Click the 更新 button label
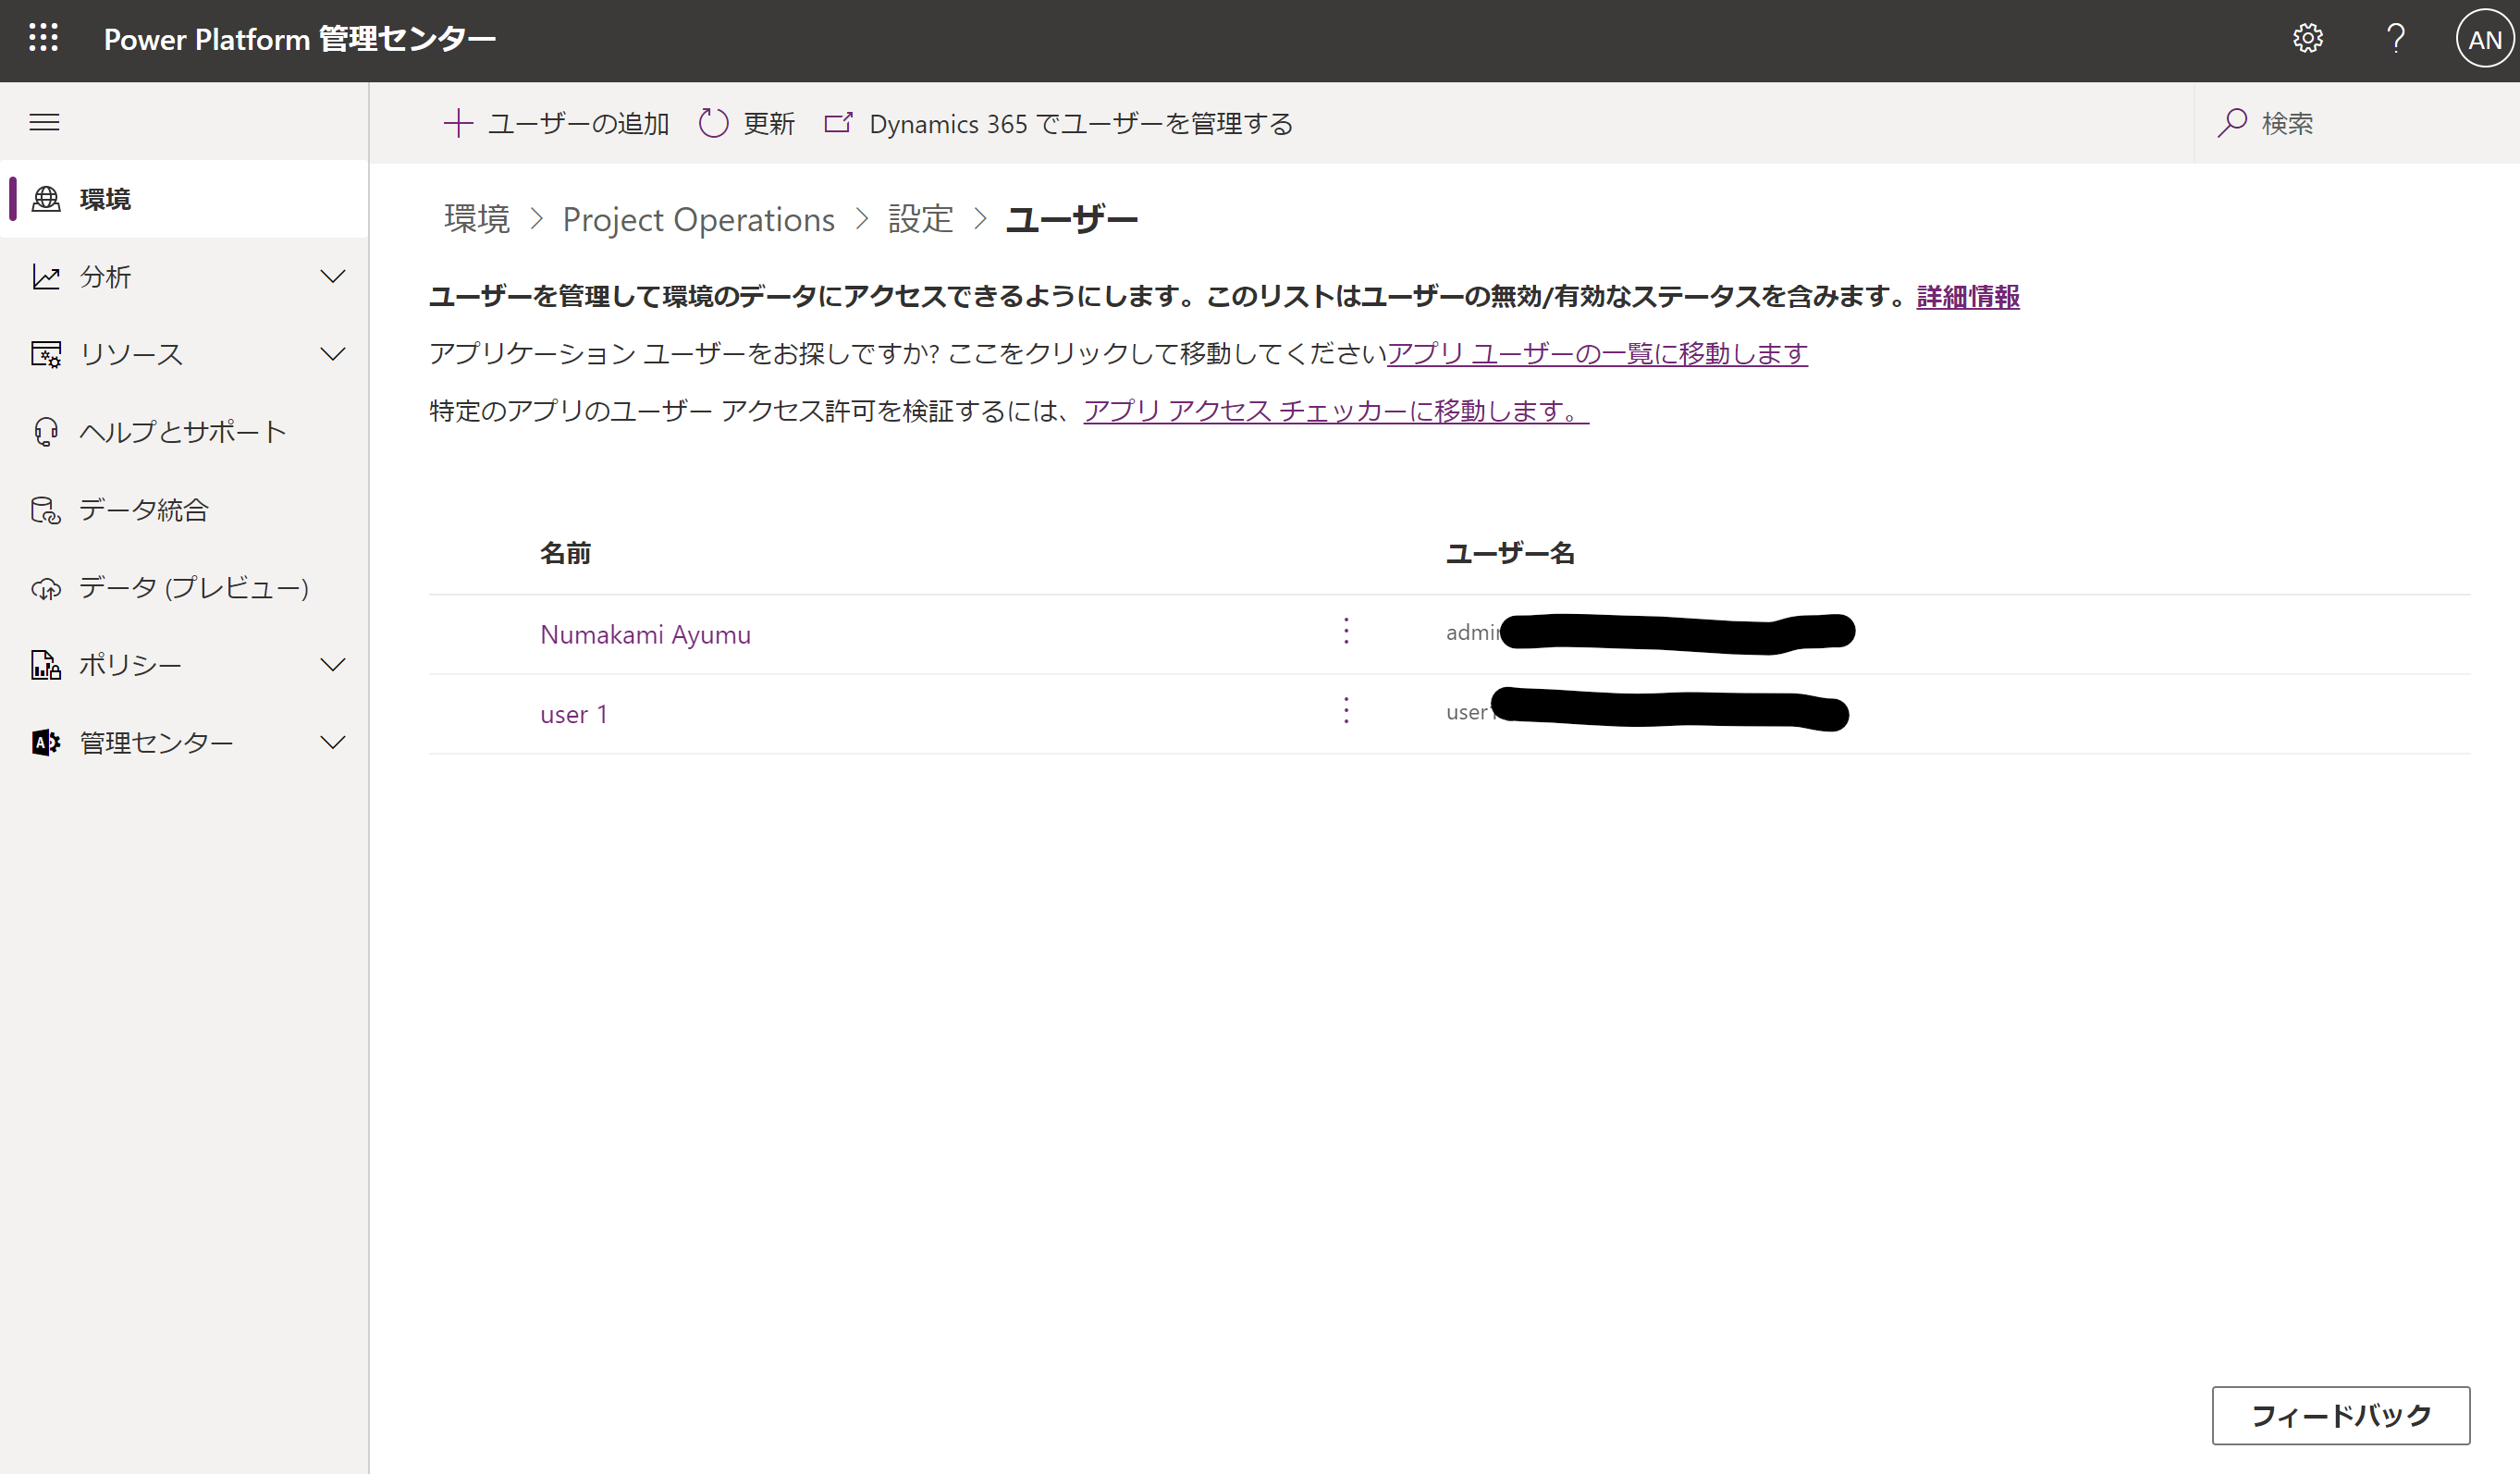The width and height of the screenshot is (2520, 1474). pyautogui.click(x=769, y=124)
